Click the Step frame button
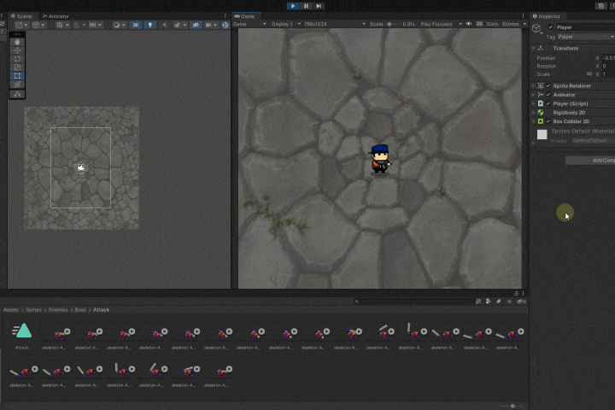The width and height of the screenshot is (615, 410). [x=319, y=6]
